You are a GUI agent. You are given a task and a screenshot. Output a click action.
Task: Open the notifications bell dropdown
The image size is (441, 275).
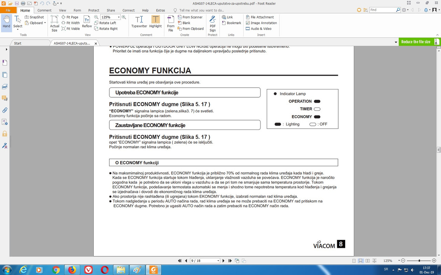[x=428, y=10]
